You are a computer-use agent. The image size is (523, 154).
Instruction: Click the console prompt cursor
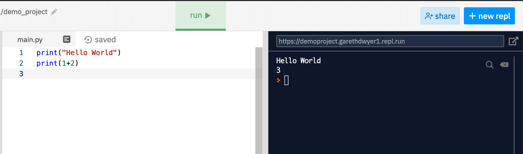tap(286, 80)
